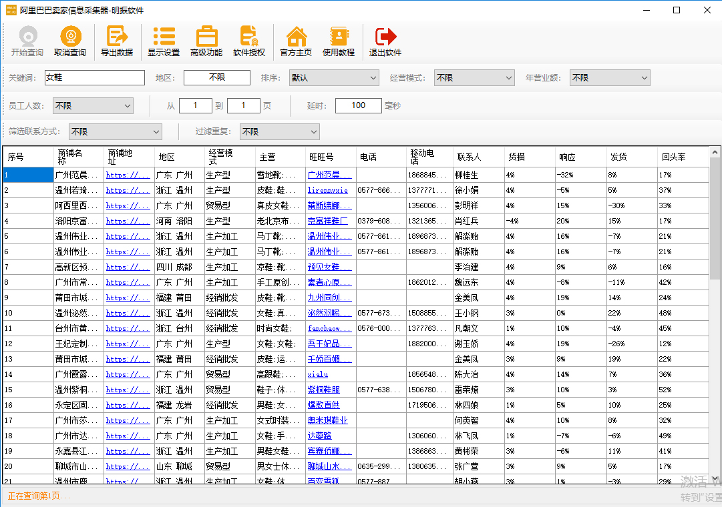Open the shop address link in row 1
The image size is (722, 507).
pyautogui.click(x=128, y=175)
